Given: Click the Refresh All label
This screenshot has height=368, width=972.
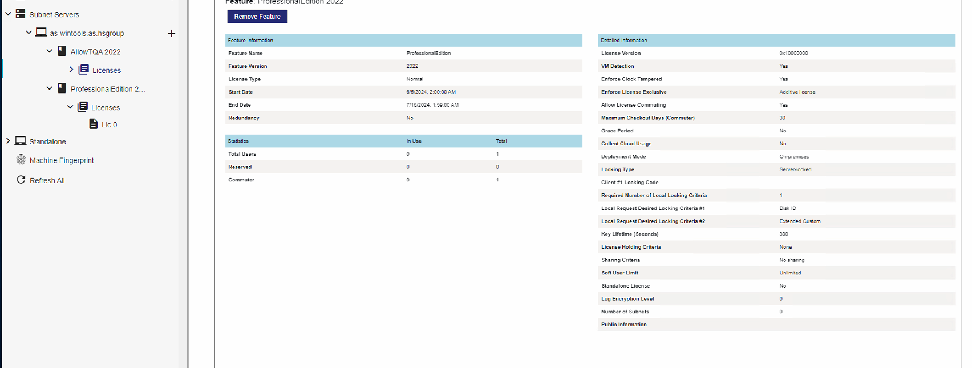Looking at the screenshot, I should tap(47, 180).
